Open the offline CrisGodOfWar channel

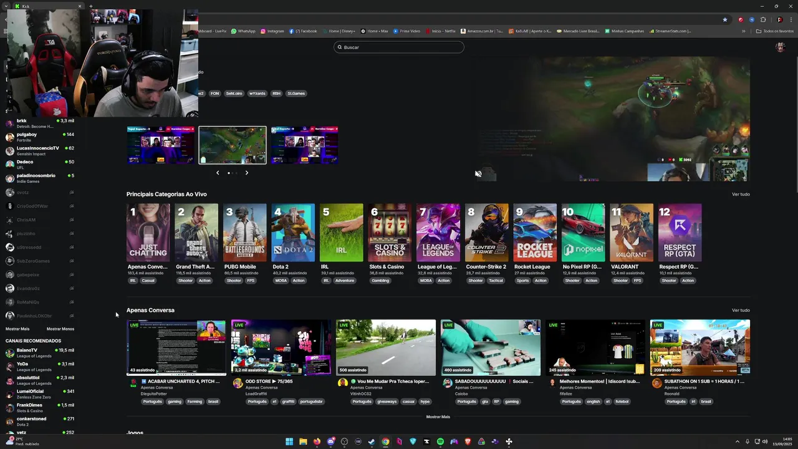click(40, 206)
